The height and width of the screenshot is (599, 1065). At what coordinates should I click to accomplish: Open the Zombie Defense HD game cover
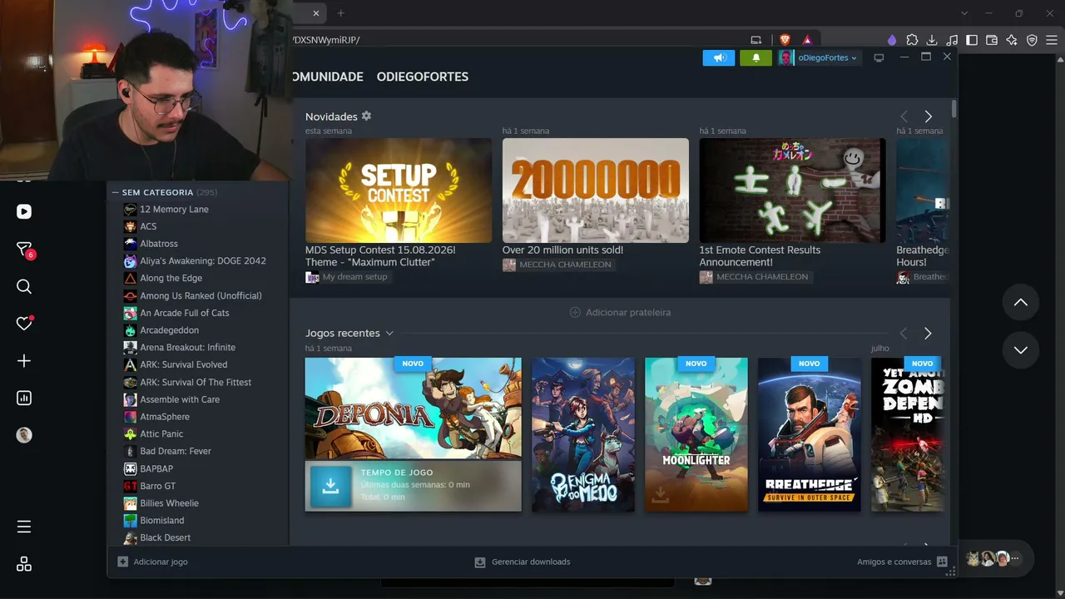(908, 434)
